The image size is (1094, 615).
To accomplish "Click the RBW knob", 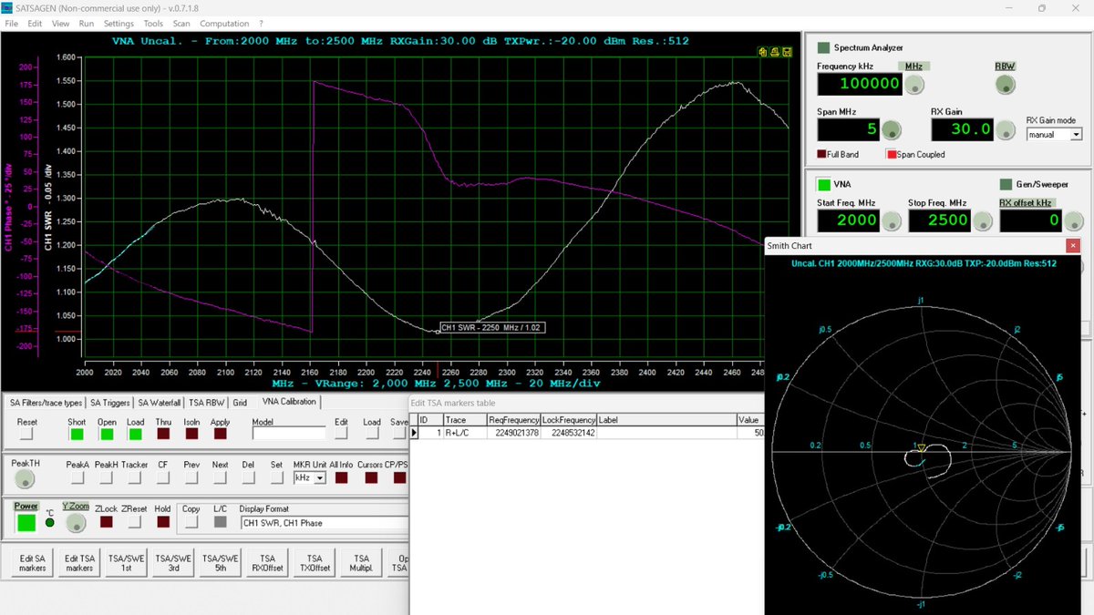I will click(1005, 85).
